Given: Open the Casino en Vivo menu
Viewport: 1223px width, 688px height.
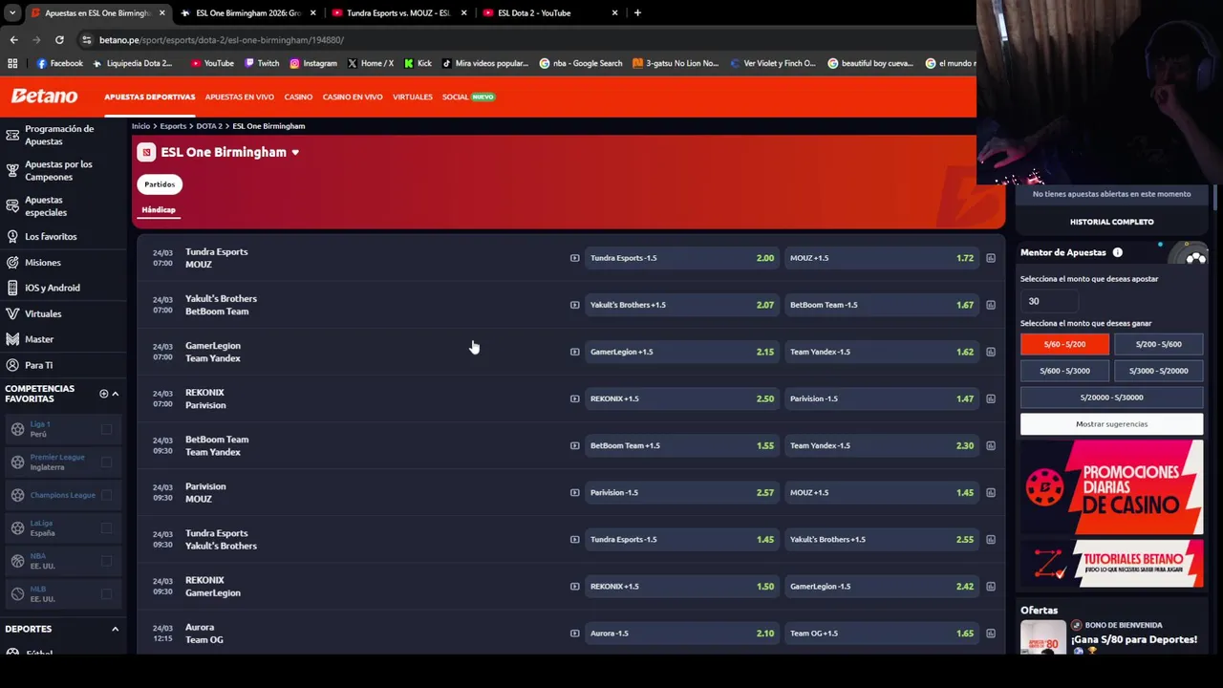Looking at the screenshot, I should [353, 97].
